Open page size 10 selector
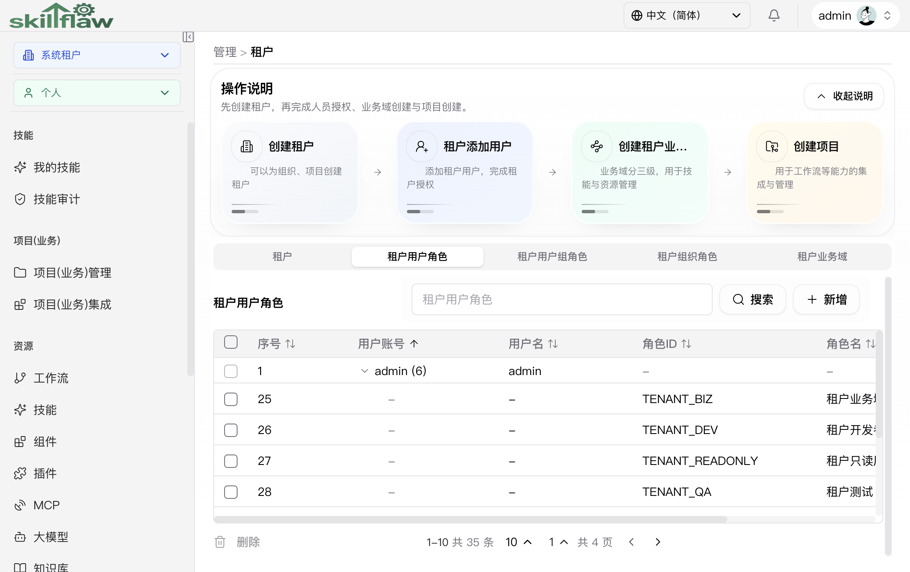Screen dimensions: 910x572 coord(519,542)
